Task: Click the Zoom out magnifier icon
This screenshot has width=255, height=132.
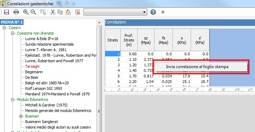Action: coord(33,12)
